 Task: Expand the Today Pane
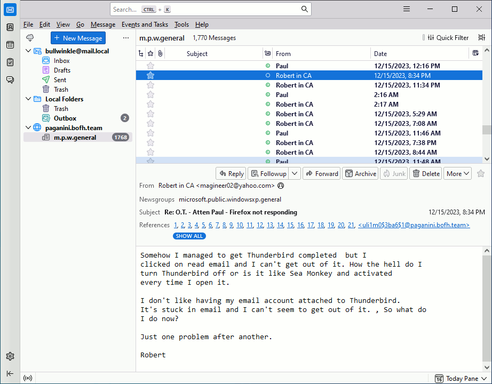pyautogui.click(x=461, y=379)
